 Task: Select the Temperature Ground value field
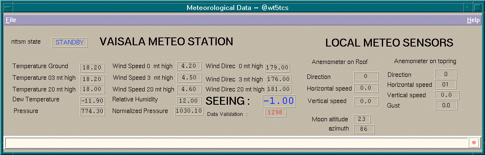click(92, 68)
